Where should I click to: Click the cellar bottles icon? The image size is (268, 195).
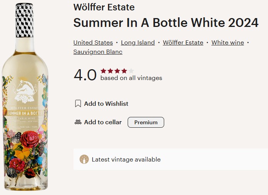(78, 122)
